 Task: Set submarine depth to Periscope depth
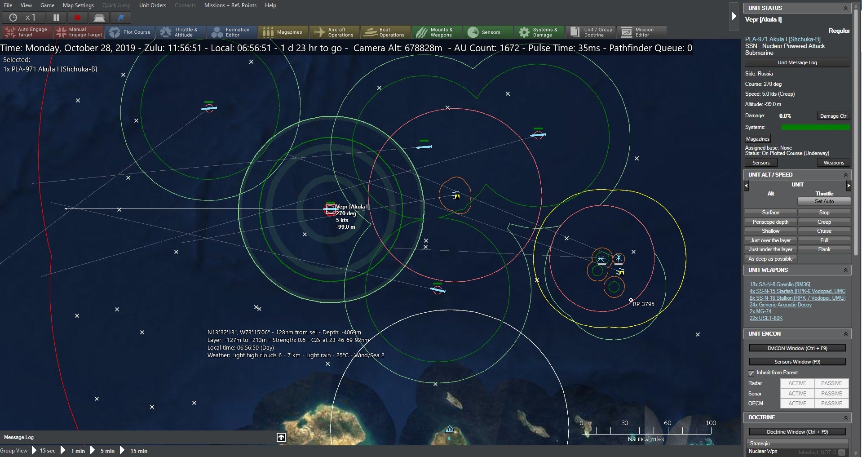tap(770, 222)
